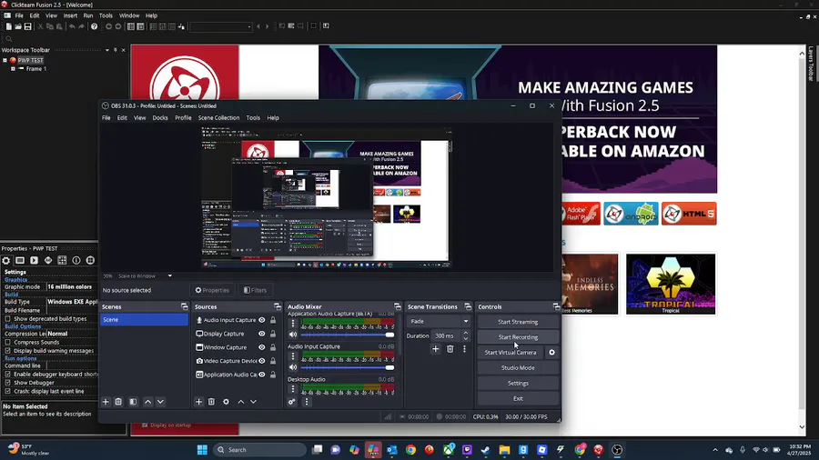Open the About info tab icon in Fusion Properties
This screenshot has height=460, width=819.
click(76, 260)
